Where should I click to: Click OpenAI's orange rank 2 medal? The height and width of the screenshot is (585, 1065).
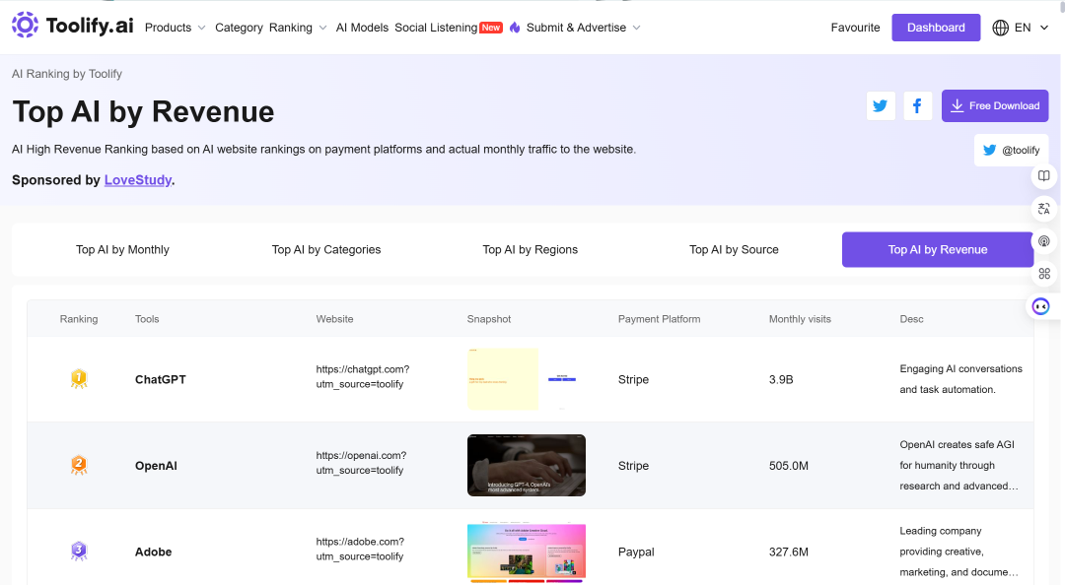pos(79,465)
